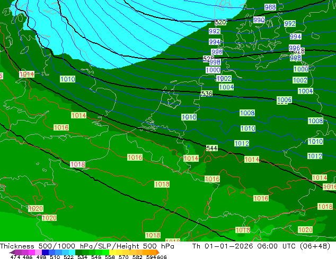Click the legend value "534"

point(82,257)
